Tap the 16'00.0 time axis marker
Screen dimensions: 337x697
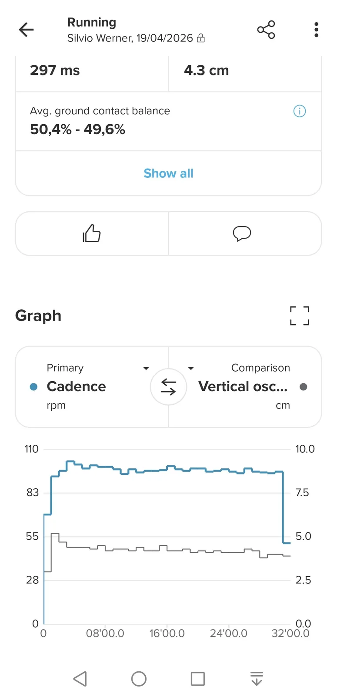coord(167,633)
